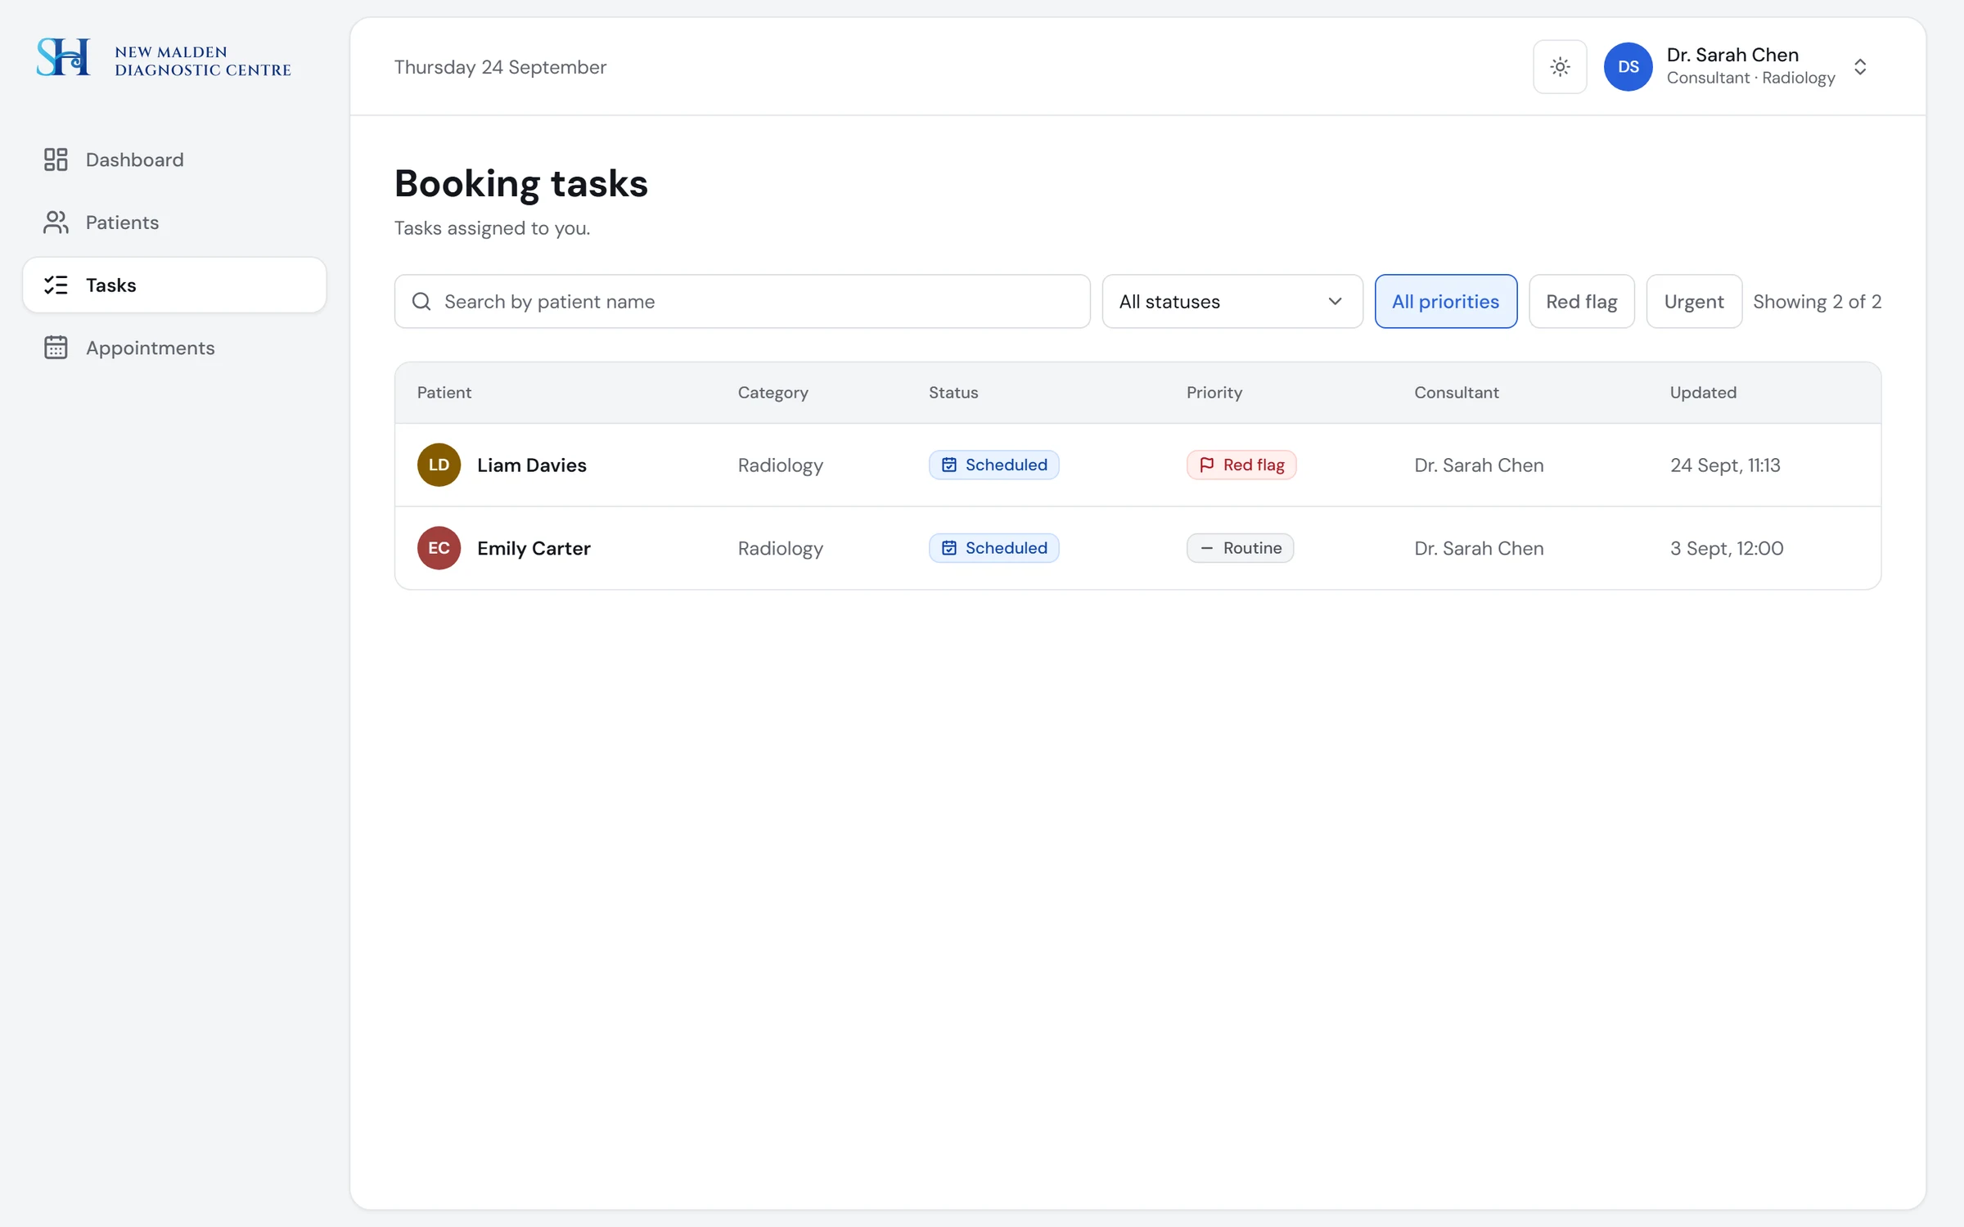Go to Patients in sidebar

click(174, 222)
